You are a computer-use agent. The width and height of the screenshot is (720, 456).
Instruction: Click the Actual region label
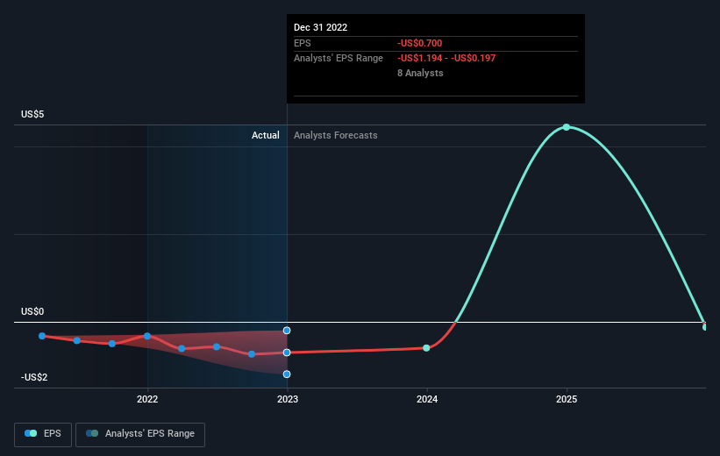click(266, 135)
